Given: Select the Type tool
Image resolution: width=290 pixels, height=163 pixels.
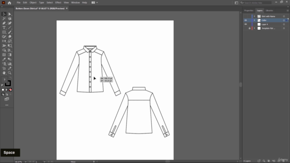Looking at the screenshot, I should pyautogui.click(x=4, y=28).
